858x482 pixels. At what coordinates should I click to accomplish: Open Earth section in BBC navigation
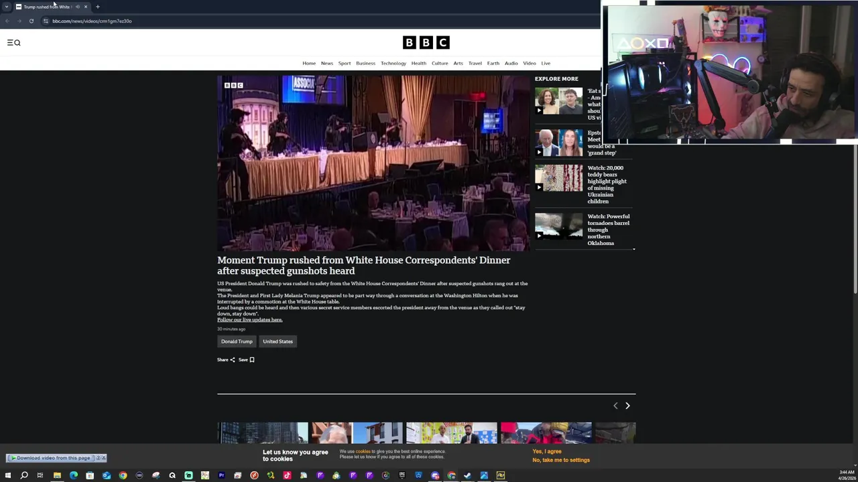click(493, 64)
